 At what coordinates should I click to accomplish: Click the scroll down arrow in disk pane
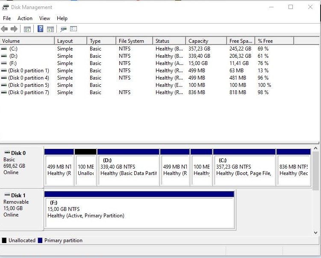315,233
